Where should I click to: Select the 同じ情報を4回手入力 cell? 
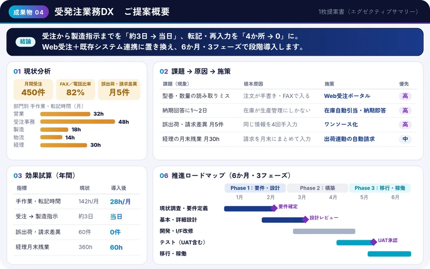(271, 125)
